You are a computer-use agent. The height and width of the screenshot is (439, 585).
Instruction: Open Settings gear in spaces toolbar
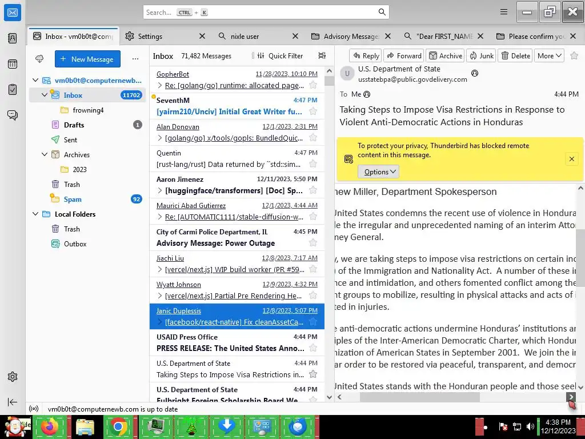click(13, 377)
